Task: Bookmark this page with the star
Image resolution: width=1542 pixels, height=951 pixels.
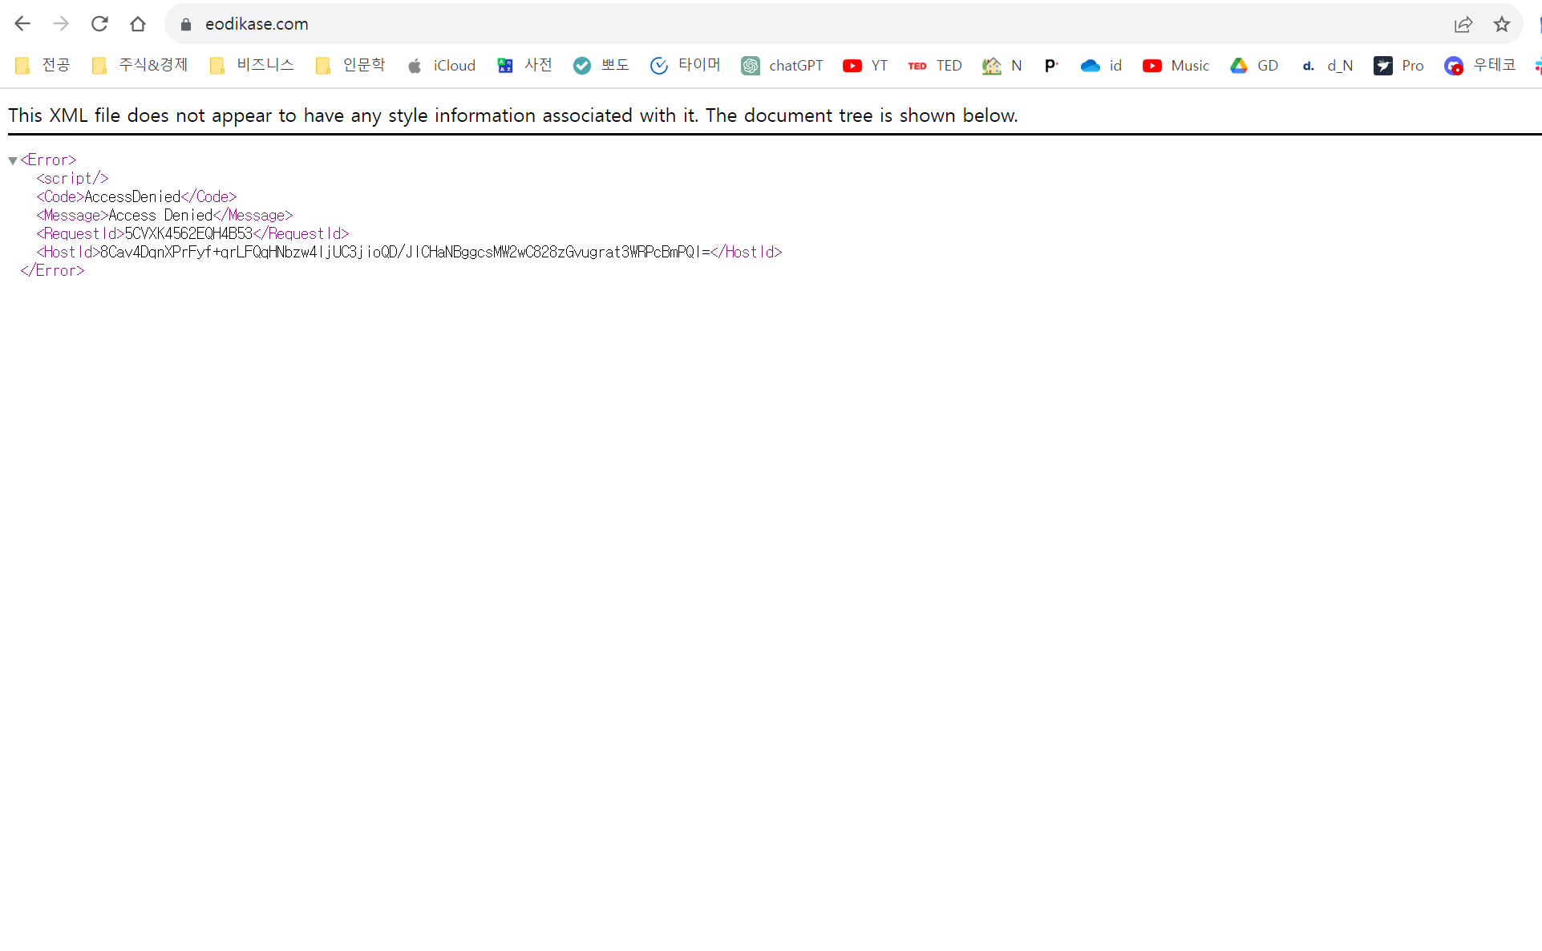Action: pos(1502,24)
